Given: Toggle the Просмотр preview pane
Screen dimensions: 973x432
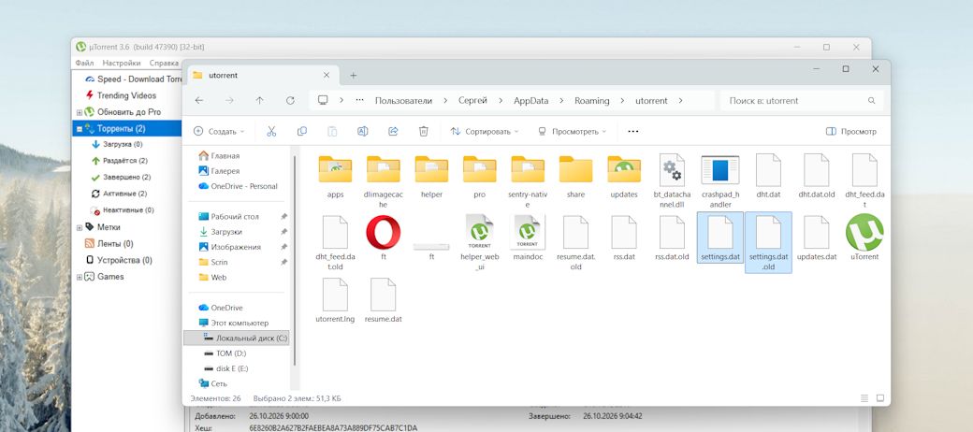Looking at the screenshot, I should (x=851, y=132).
